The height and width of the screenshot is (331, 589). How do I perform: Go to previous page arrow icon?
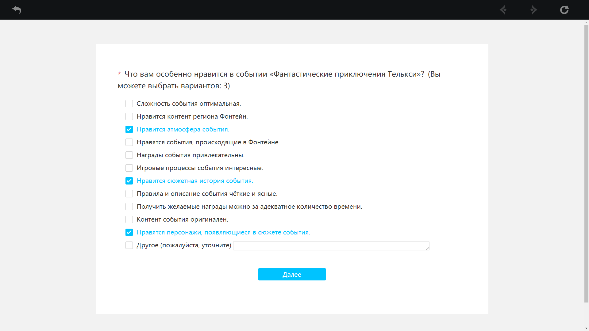pos(503,10)
